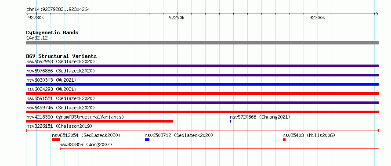
Task: Click the Cytogenetic Bands track title
Action: (52, 32)
